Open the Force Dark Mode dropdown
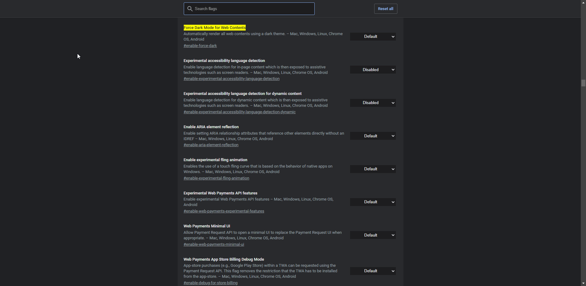586x286 pixels. [373, 37]
